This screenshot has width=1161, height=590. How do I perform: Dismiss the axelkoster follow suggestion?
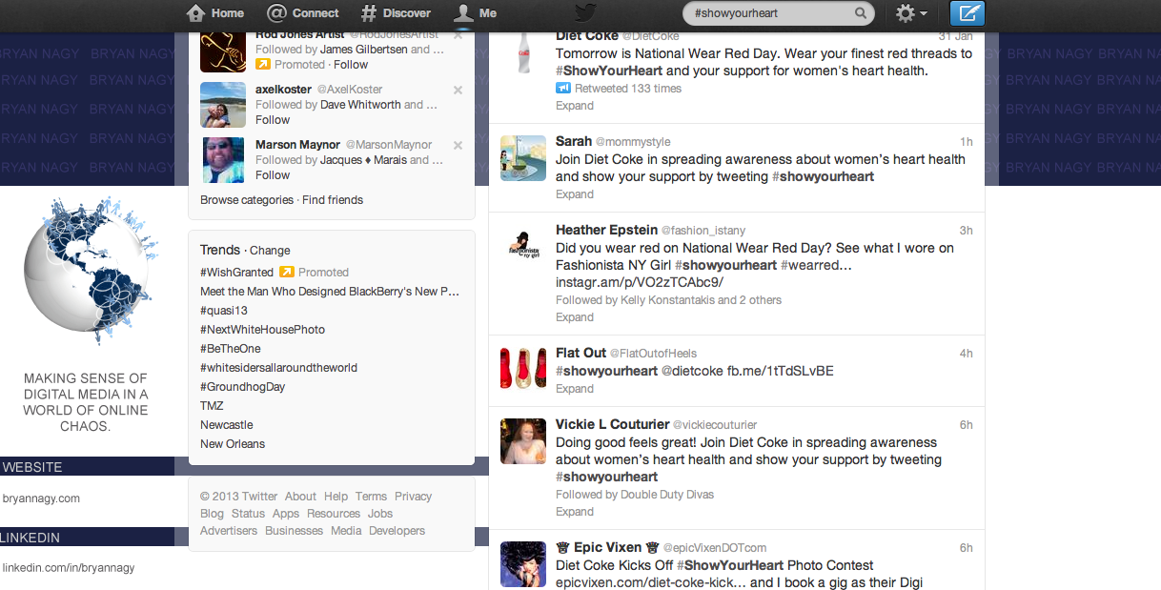458,90
